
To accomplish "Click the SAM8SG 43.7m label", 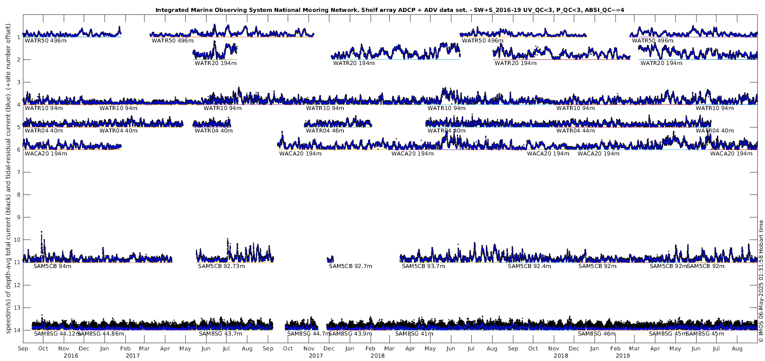I will click(221, 334).
